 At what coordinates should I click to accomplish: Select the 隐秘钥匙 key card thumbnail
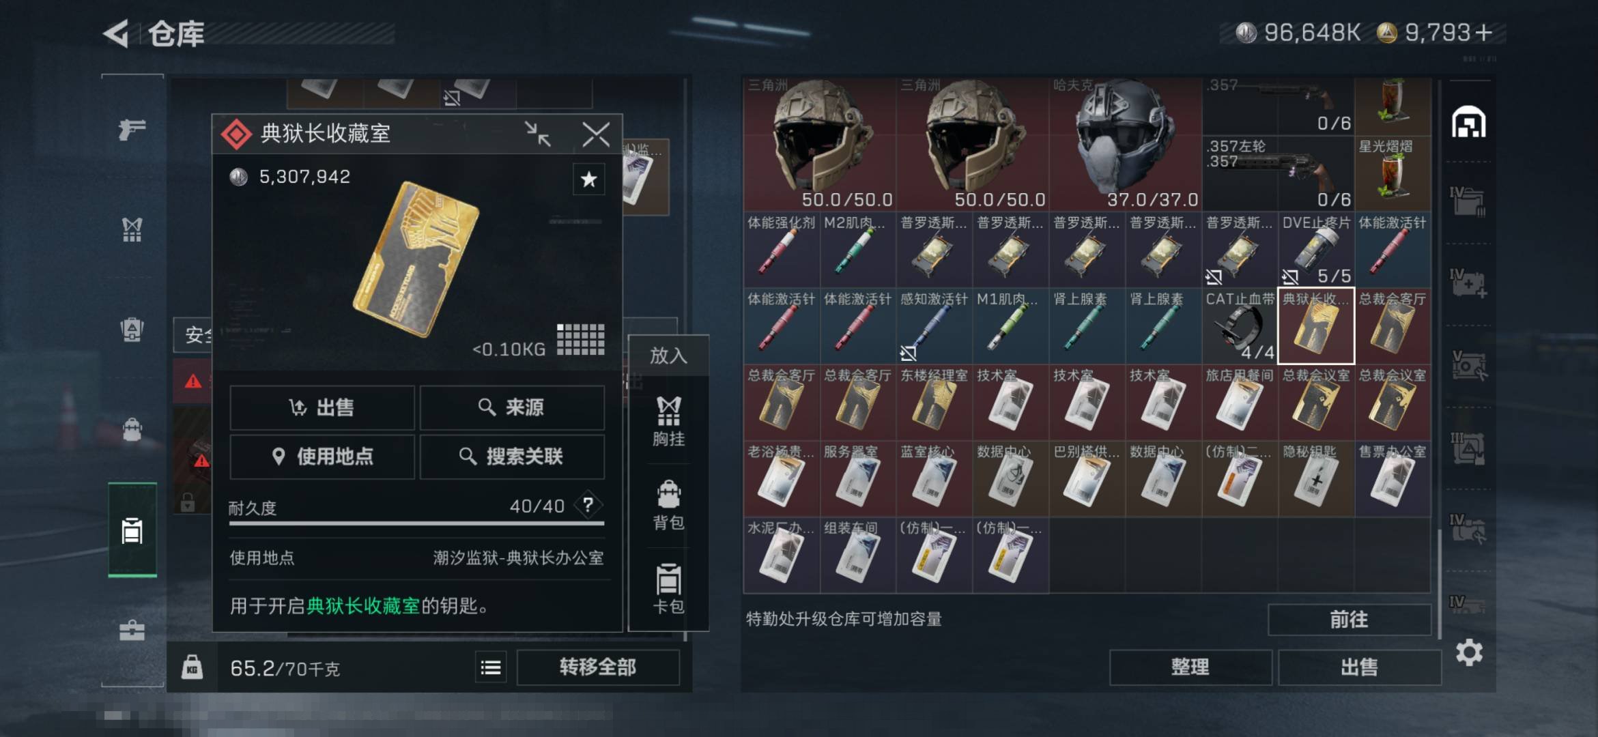[1316, 478]
